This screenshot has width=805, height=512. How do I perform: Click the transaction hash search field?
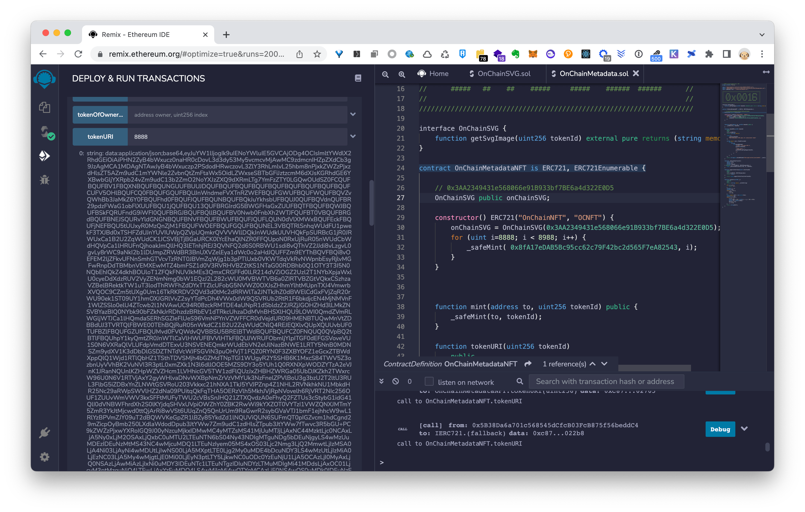606,381
